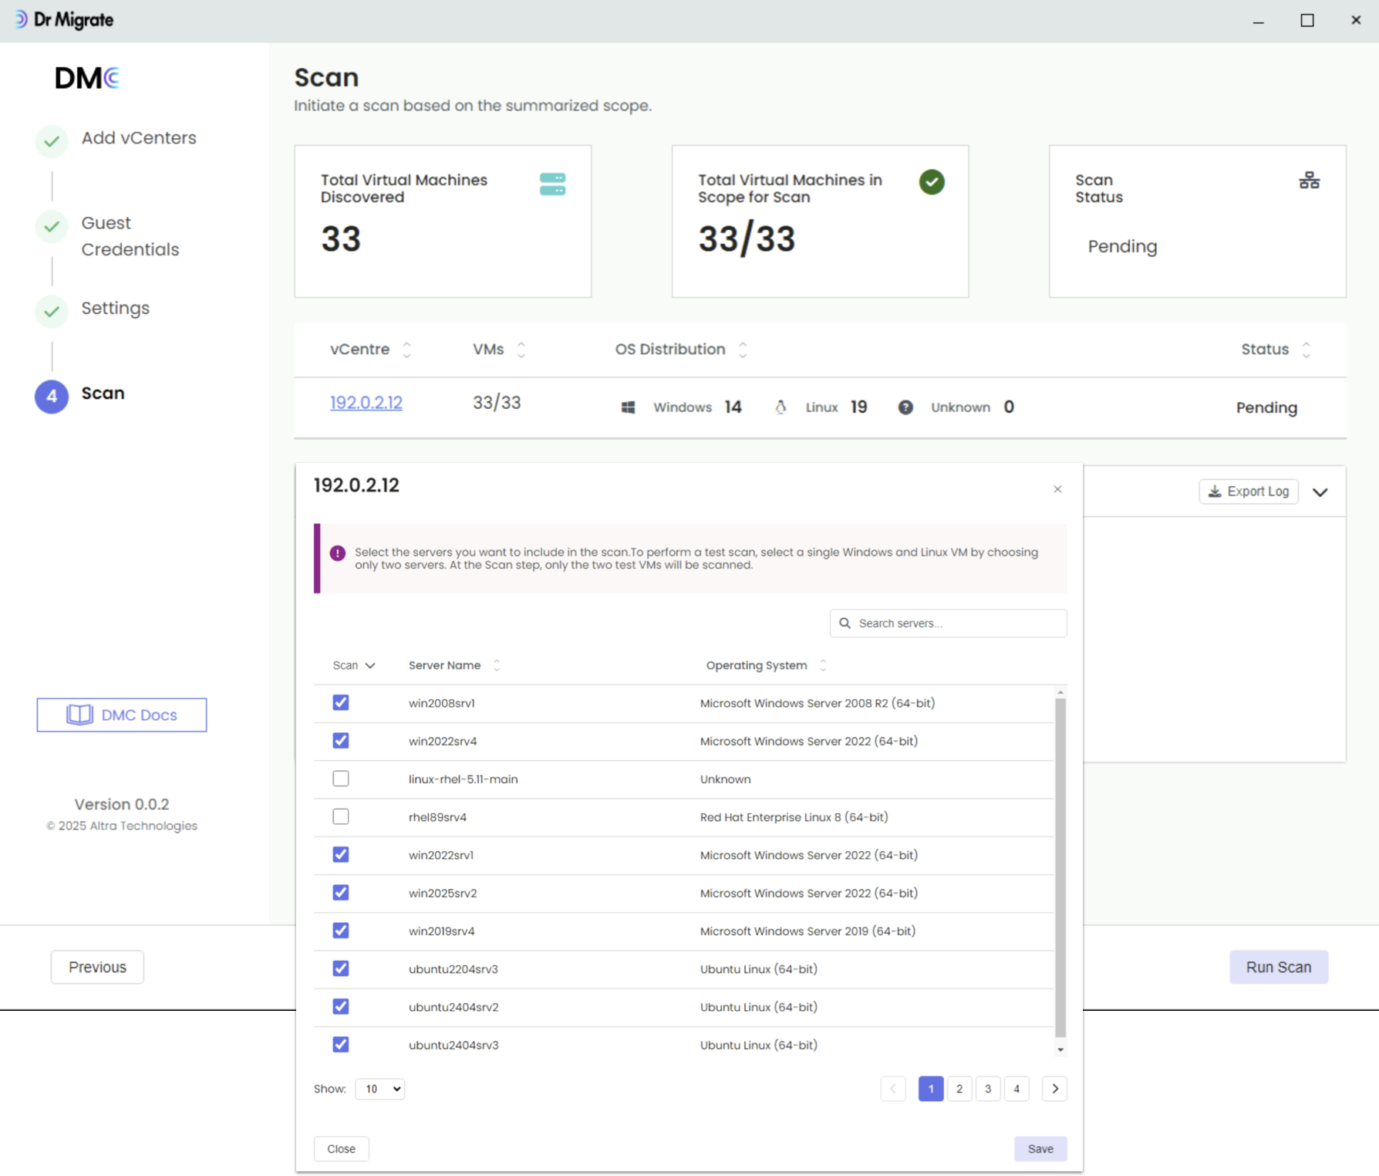Select Red Hat Enterprise Linux 8 OS text
The height and width of the screenshot is (1176, 1379).
click(x=794, y=817)
